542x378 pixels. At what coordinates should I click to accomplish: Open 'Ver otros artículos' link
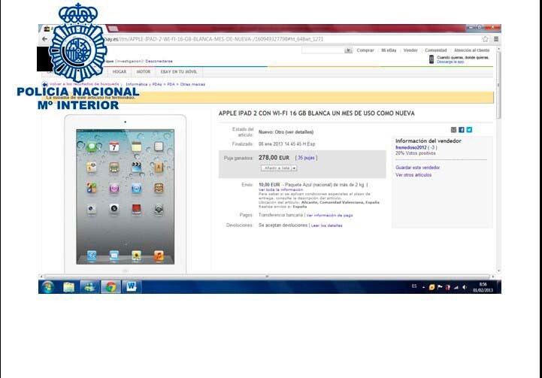[x=414, y=174]
